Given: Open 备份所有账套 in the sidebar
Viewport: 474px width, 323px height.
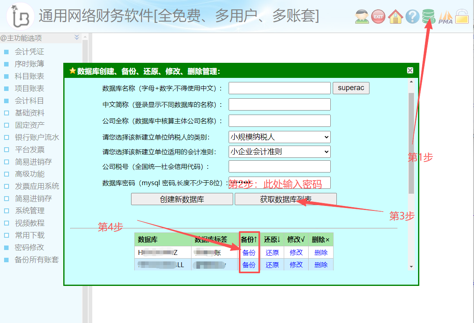Looking at the screenshot, I should coord(37,260).
